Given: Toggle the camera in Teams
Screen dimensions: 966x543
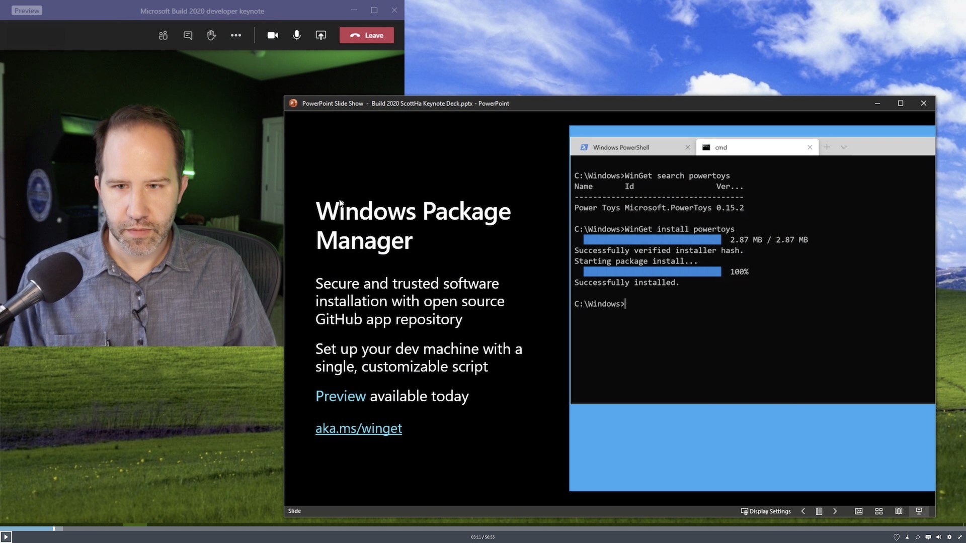Looking at the screenshot, I should click(273, 35).
